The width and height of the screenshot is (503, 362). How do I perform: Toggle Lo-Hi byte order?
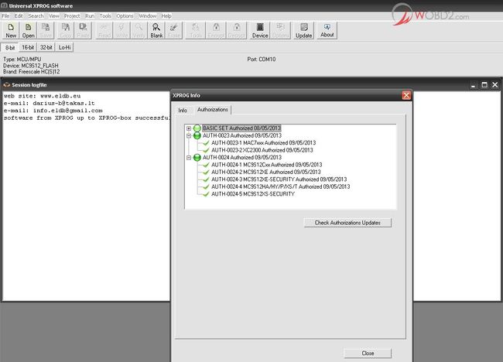(64, 47)
